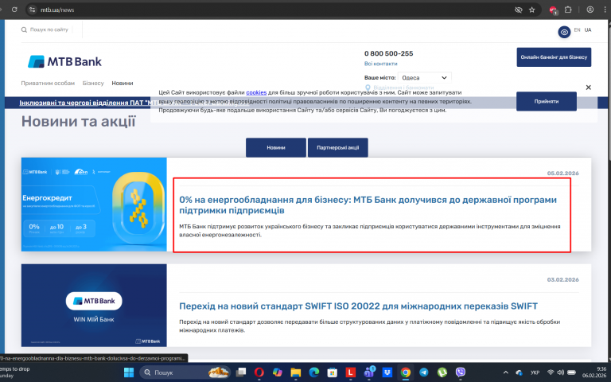Select the 'Новини' filter tab
The image size is (611, 382).
point(276,148)
